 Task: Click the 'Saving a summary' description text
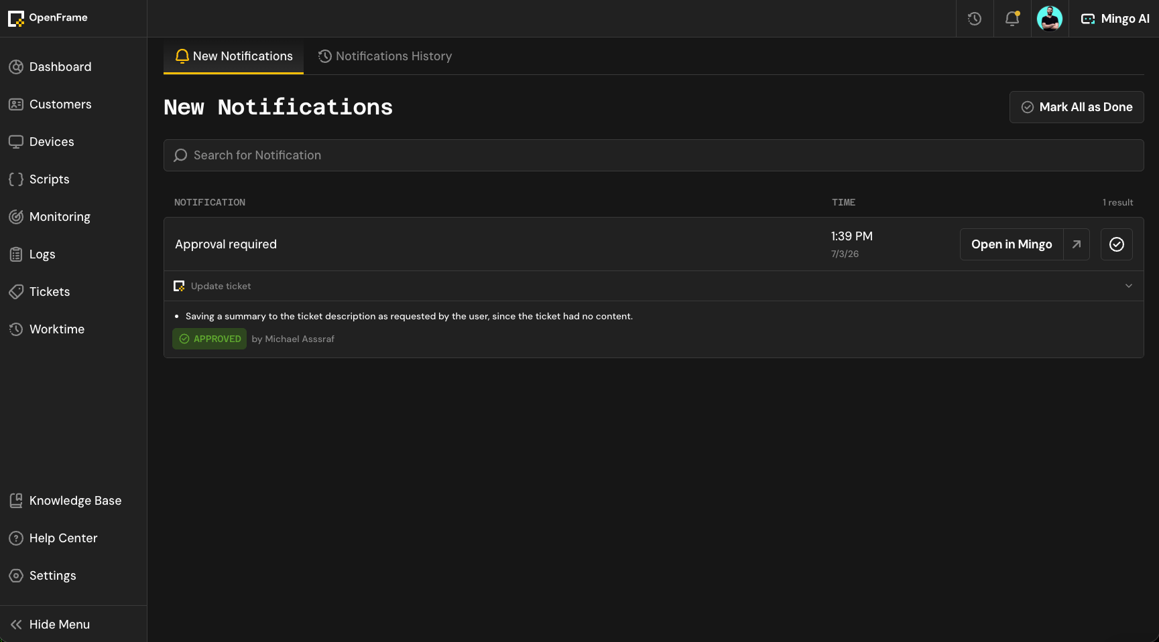(409, 316)
